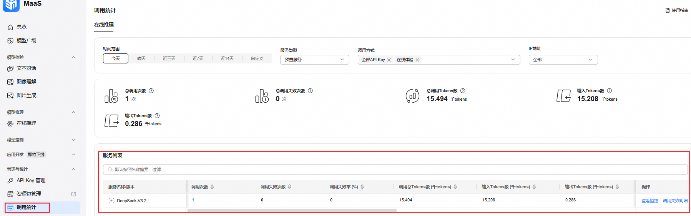Sort by 输入Tokens数 column

(x=534, y=187)
